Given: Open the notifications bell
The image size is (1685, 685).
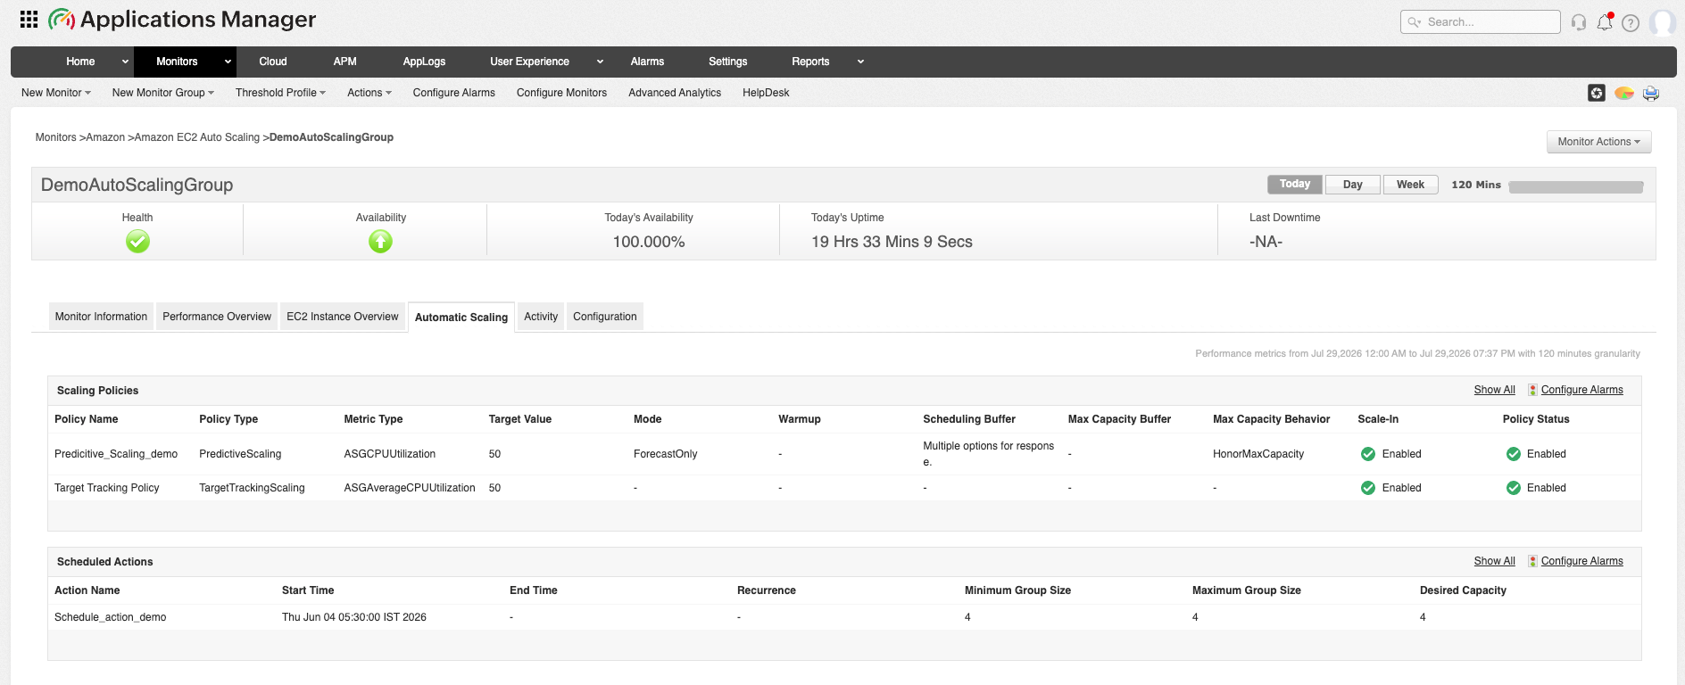Looking at the screenshot, I should pyautogui.click(x=1605, y=21).
